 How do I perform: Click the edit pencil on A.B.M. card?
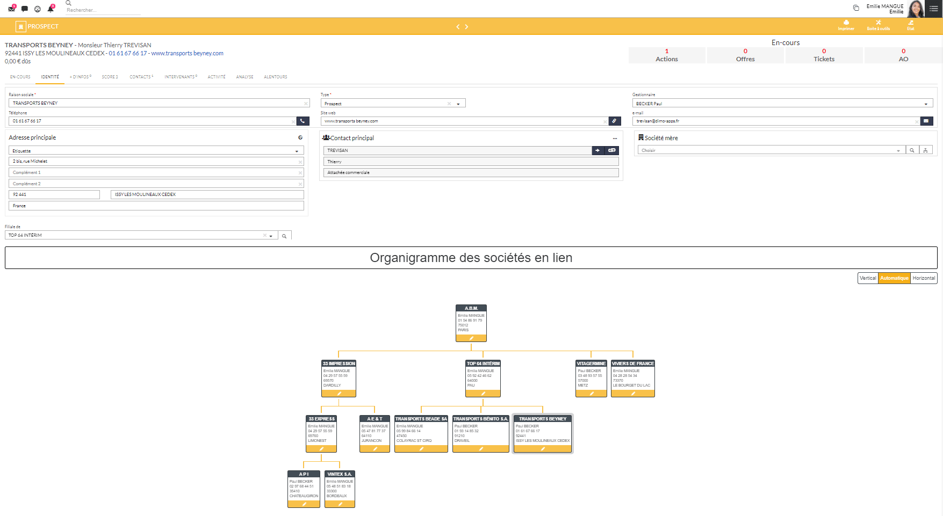coord(471,338)
